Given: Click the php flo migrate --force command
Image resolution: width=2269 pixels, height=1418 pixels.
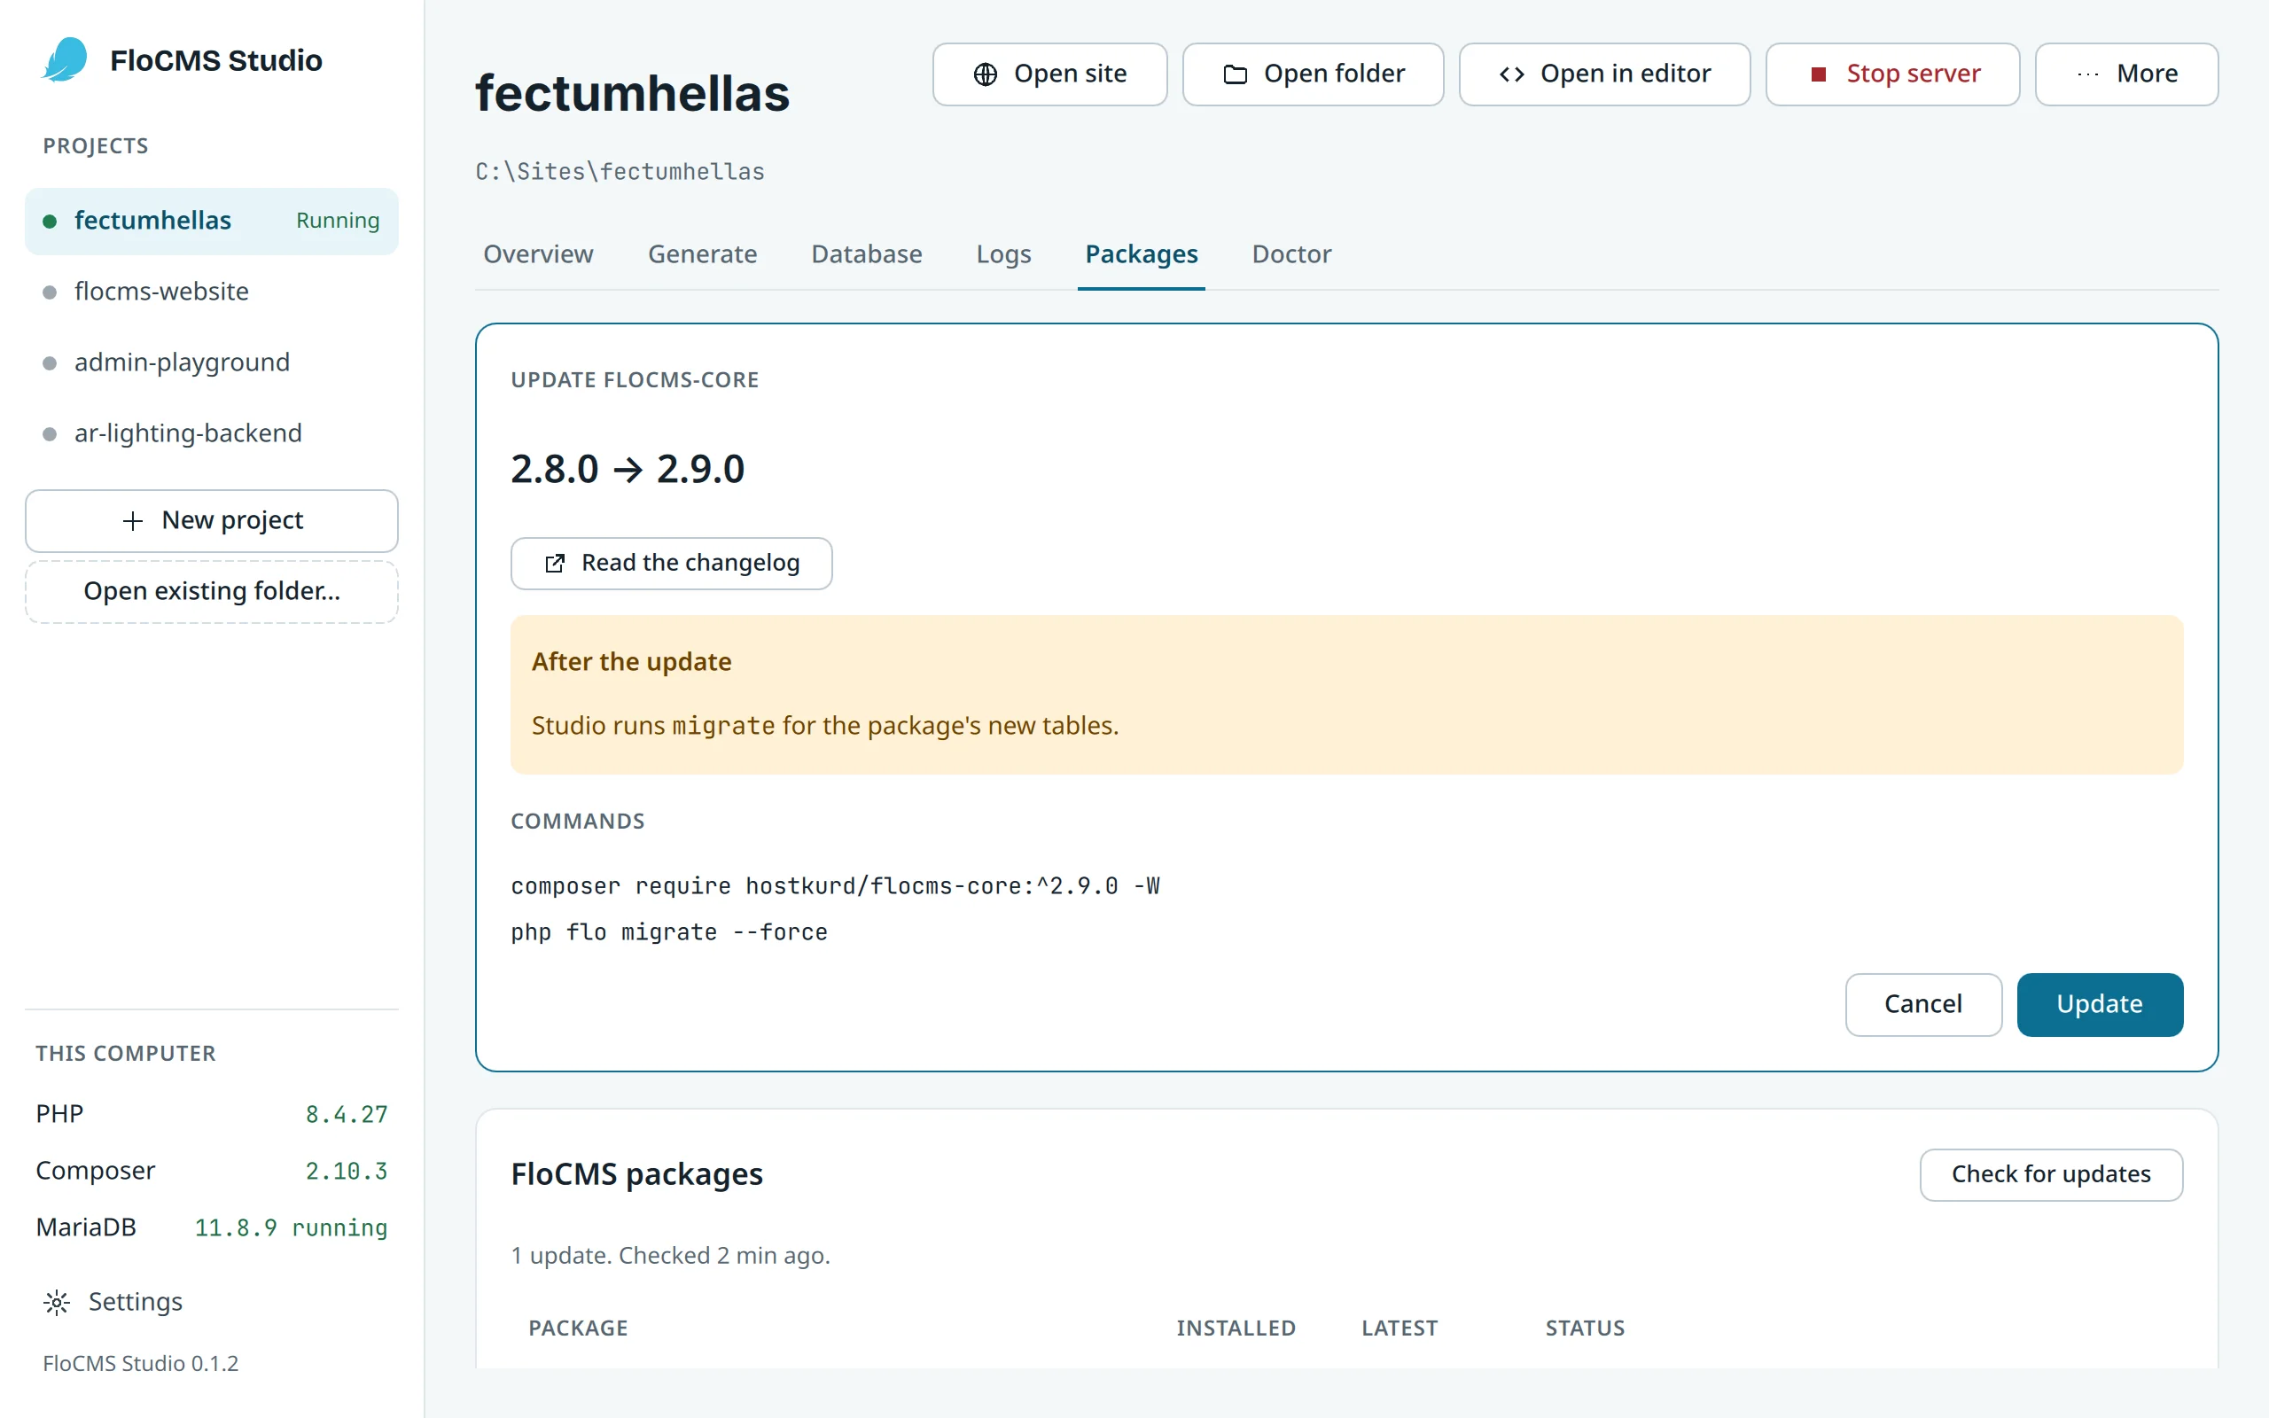Looking at the screenshot, I should (x=668, y=932).
